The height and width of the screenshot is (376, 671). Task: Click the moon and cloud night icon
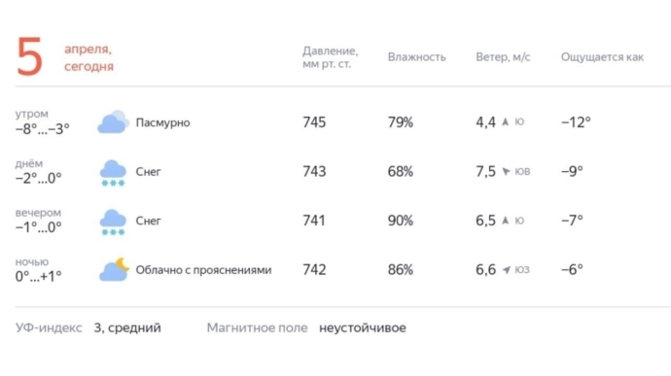click(114, 269)
